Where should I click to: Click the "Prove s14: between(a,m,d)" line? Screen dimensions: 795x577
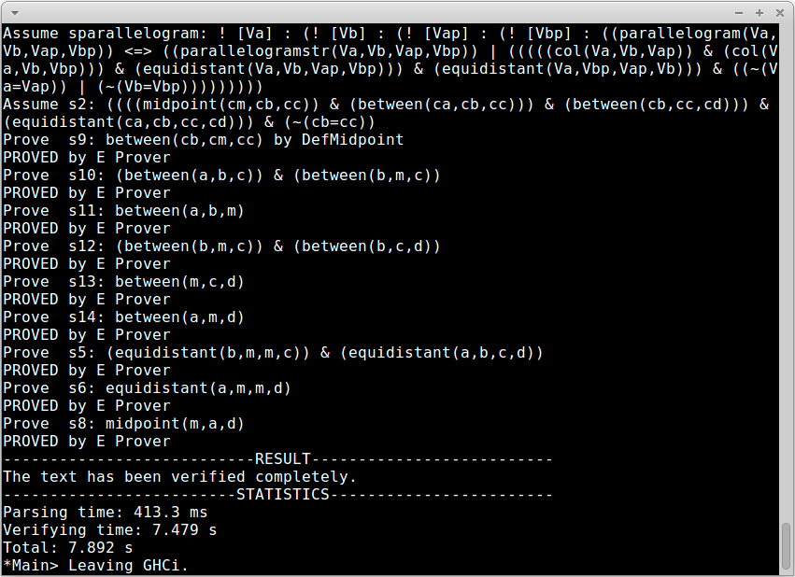(123, 317)
